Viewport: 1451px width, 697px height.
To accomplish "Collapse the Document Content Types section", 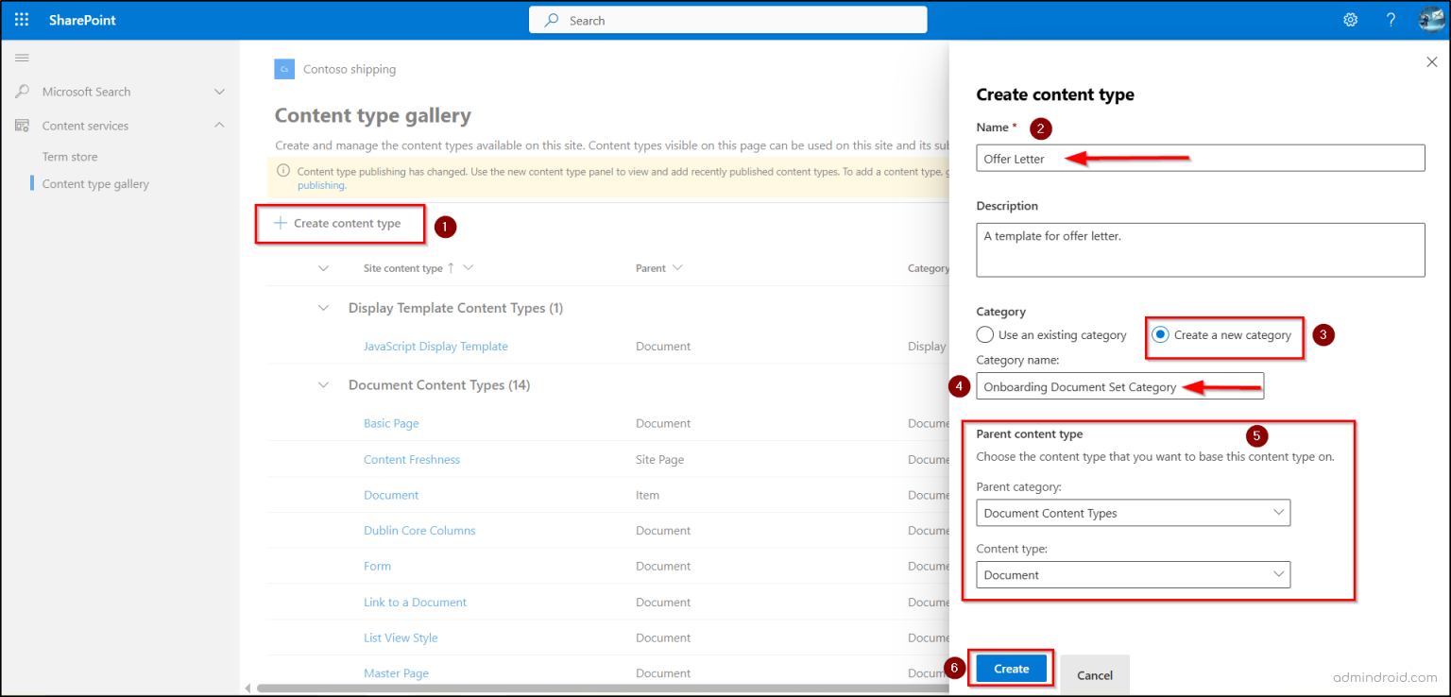I will coord(323,384).
